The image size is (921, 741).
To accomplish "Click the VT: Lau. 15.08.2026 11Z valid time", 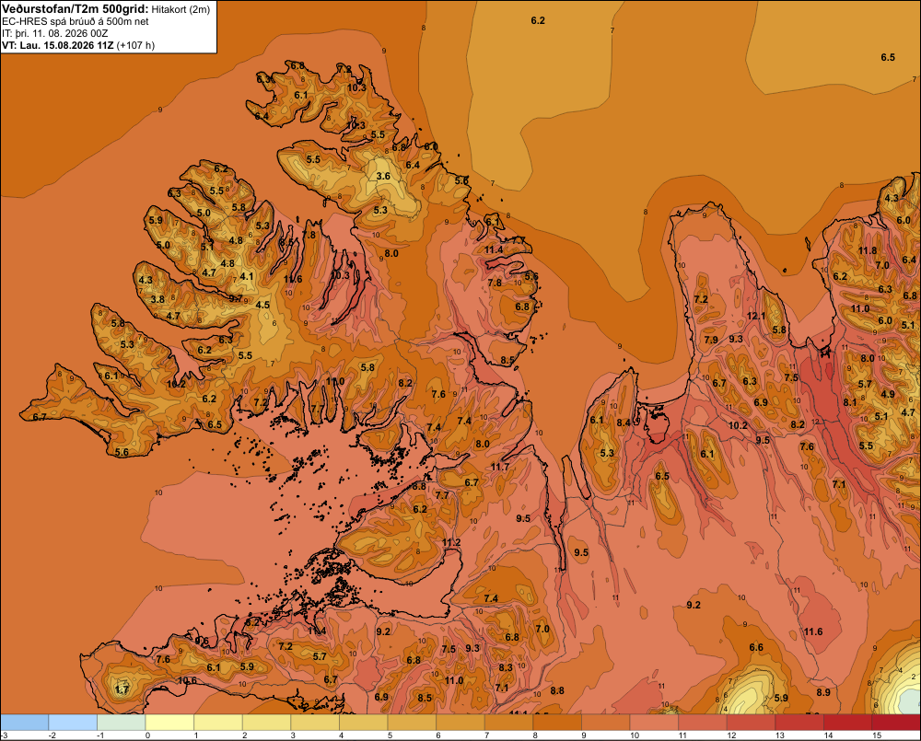I will coord(58,45).
